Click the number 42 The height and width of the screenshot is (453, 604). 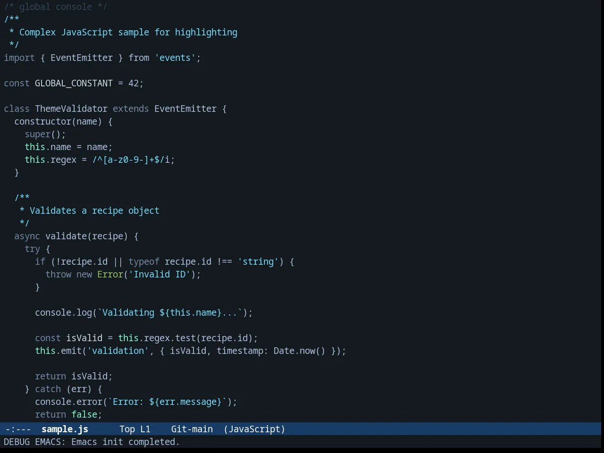(x=134, y=83)
